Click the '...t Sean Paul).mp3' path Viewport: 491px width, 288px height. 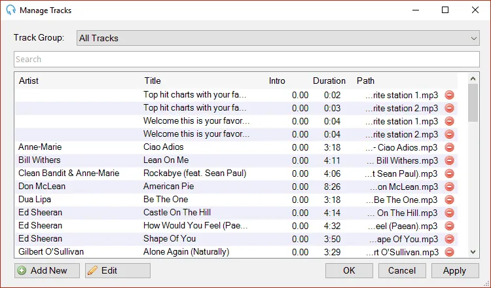pyautogui.click(x=401, y=173)
